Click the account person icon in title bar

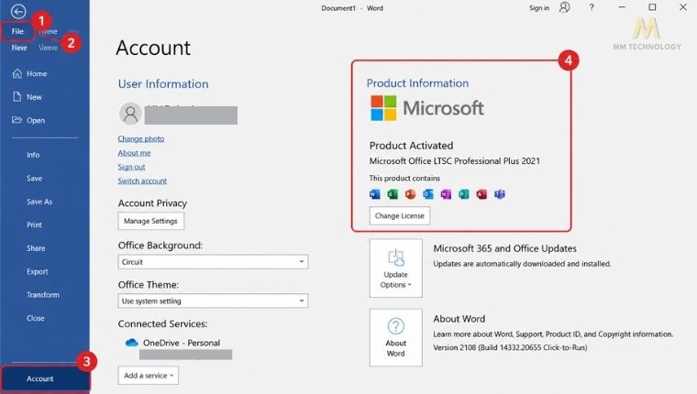click(565, 7)
